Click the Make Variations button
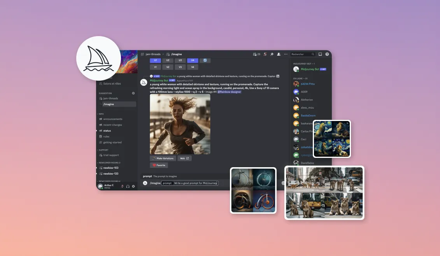This screenshot has height=256, width=440. click(x=163, y=158)
